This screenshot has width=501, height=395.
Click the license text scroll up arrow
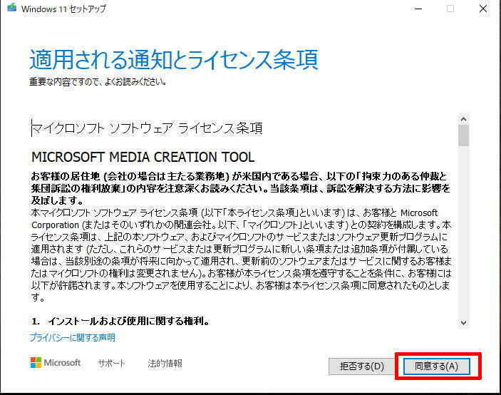[464, 119]
